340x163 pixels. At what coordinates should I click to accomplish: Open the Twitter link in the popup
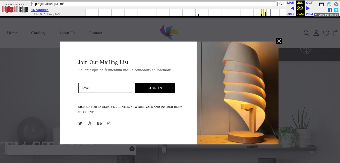80,123
